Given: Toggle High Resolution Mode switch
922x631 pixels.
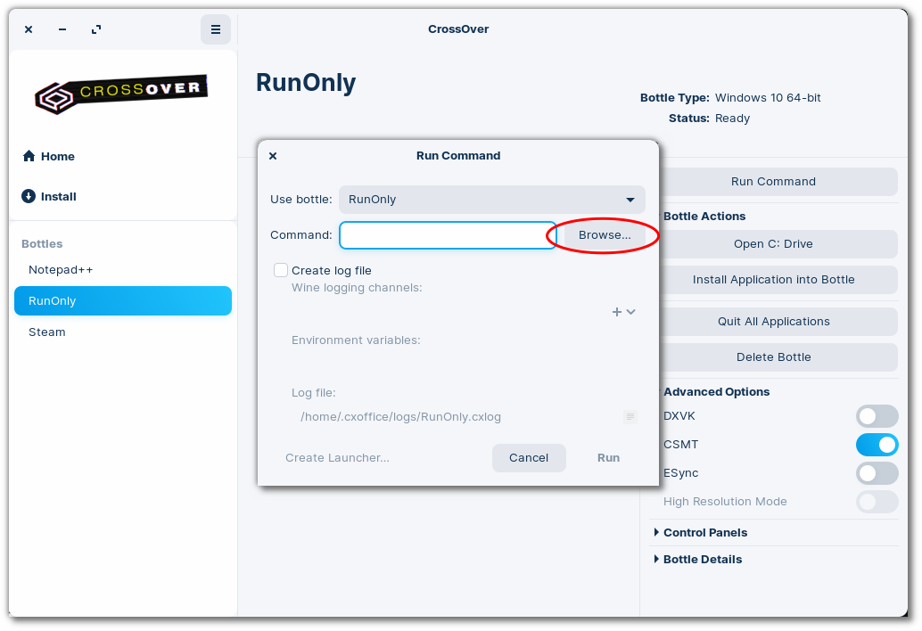Looking at the screenshot, I should pos(877,502).
